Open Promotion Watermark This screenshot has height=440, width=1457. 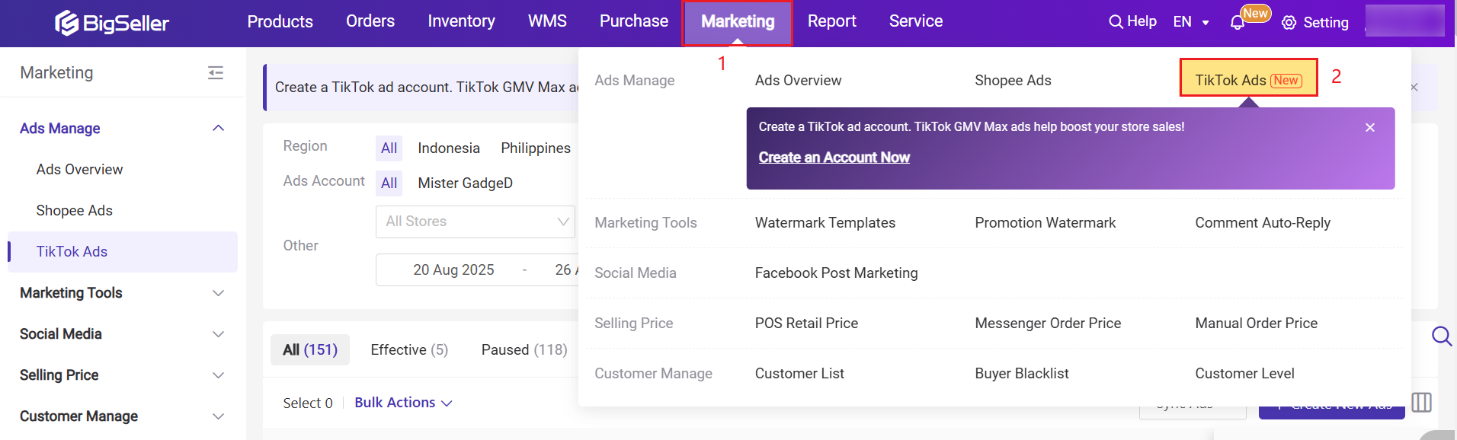pyautogui.click(x=1045, y=223)
